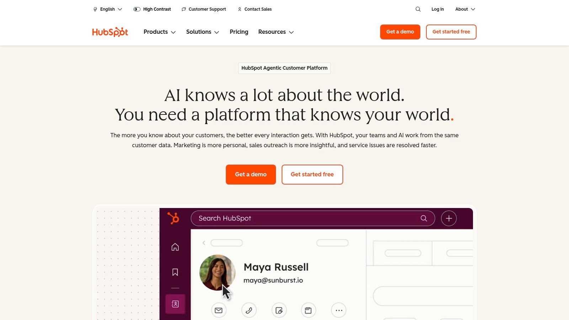Select the call icon on Maya's contact card
This screenshot has height=320, width=569.
click(x=249, y=310)
